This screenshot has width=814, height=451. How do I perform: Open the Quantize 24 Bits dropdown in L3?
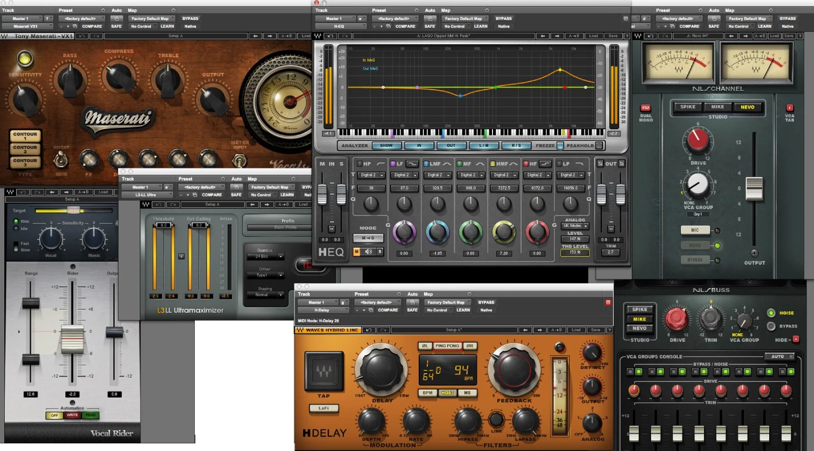tap(265, 257)
